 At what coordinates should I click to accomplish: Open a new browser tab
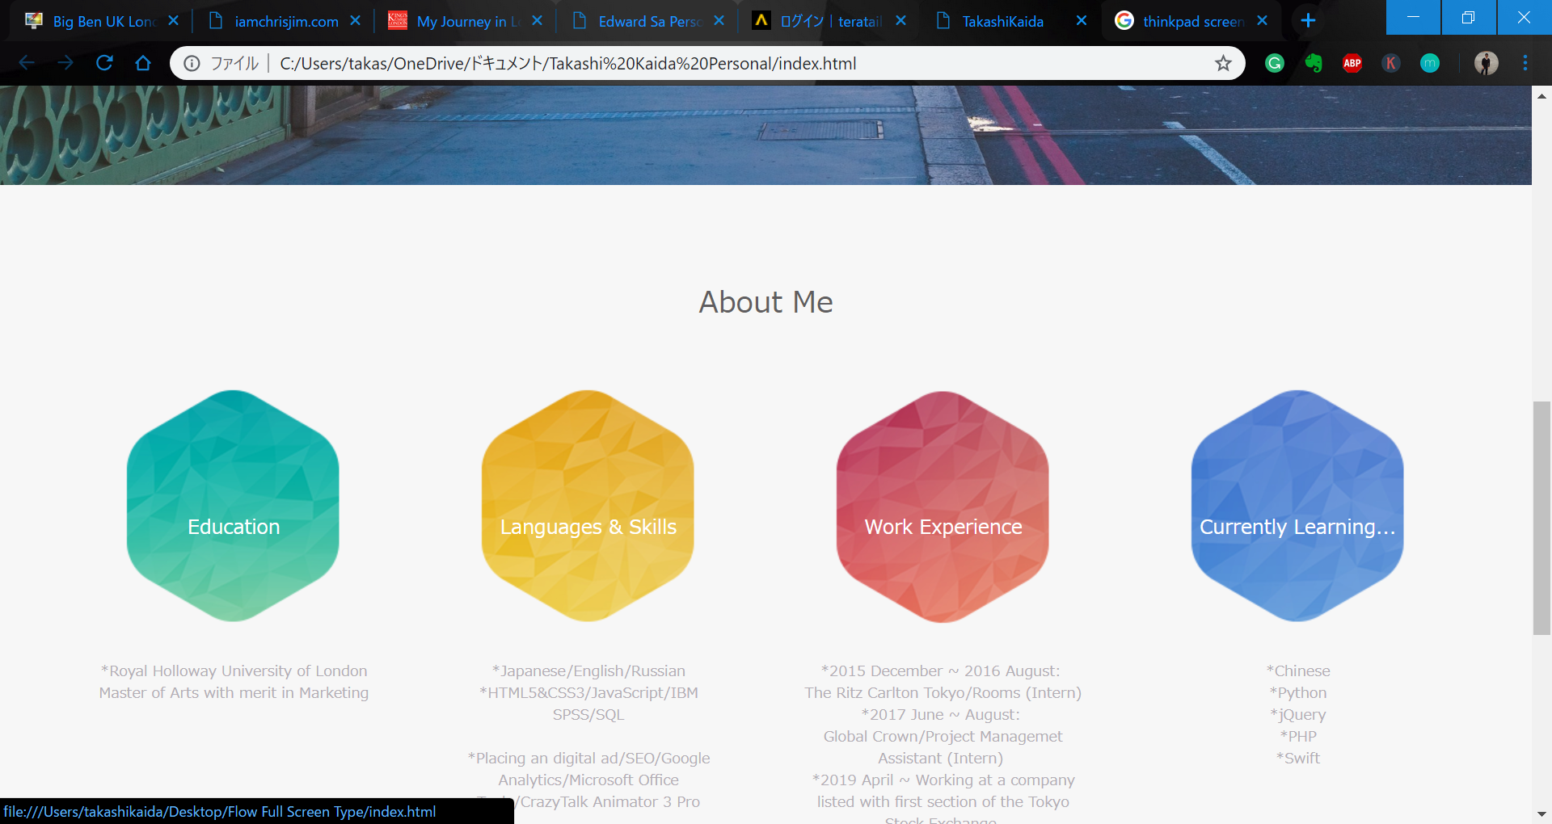click(x=1308, y=21)
